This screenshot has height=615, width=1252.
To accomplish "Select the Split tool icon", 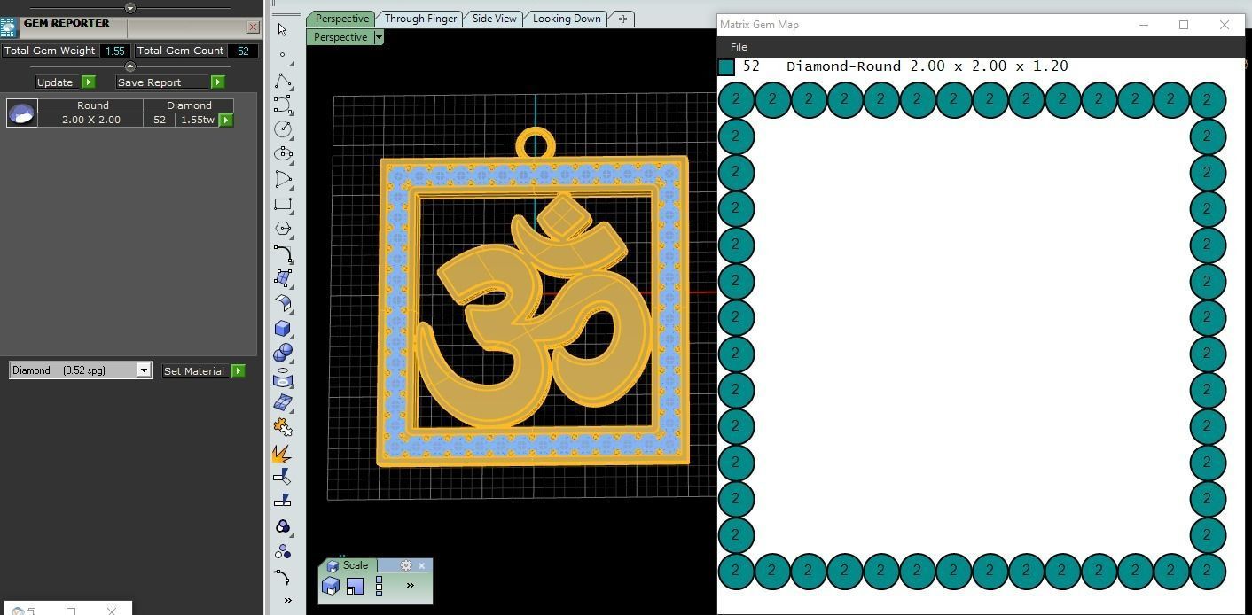I will (x=282, y=502).
